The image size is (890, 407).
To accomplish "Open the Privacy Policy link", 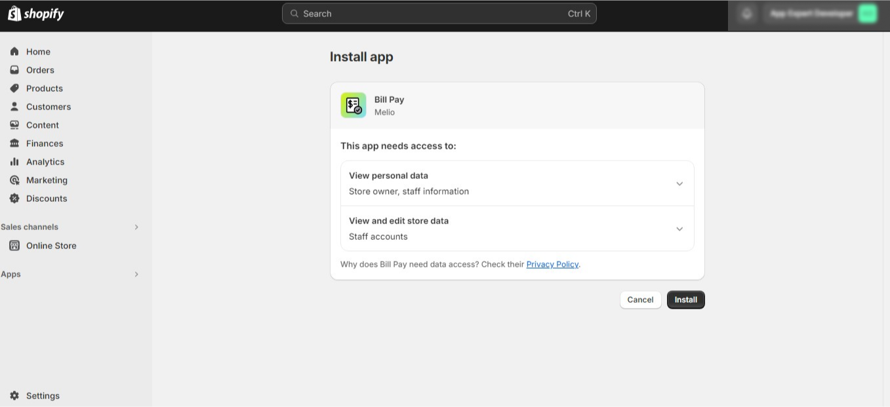I will [x=552, y=264].
